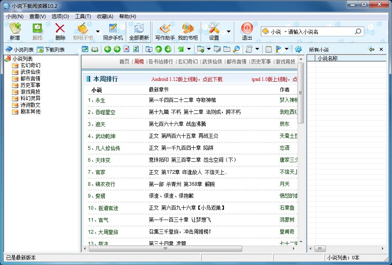
Task: Open the 写作助手 writing assistant
Action: (x=165, y=31)
